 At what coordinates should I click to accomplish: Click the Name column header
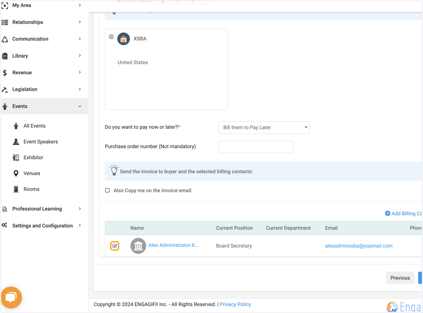tap(137, 228)
